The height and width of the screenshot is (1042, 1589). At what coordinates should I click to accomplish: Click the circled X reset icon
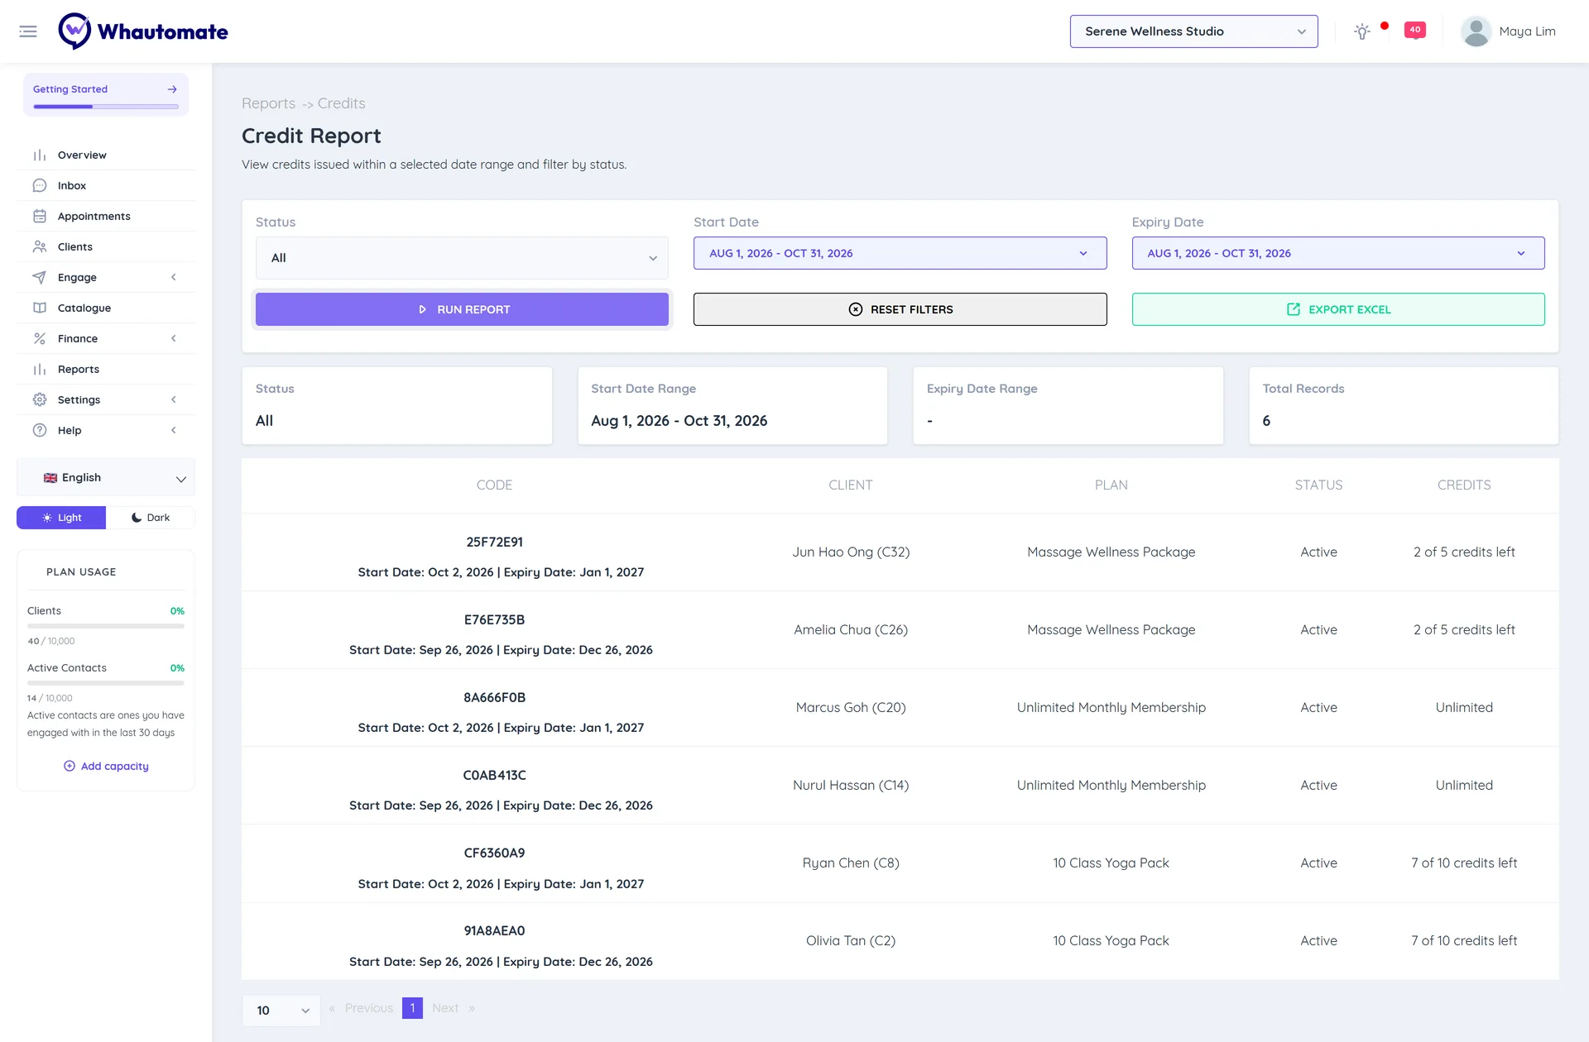pyautogui.click(x=856, y=309)
